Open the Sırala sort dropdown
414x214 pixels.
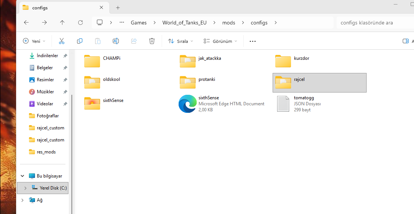point(180,41)
